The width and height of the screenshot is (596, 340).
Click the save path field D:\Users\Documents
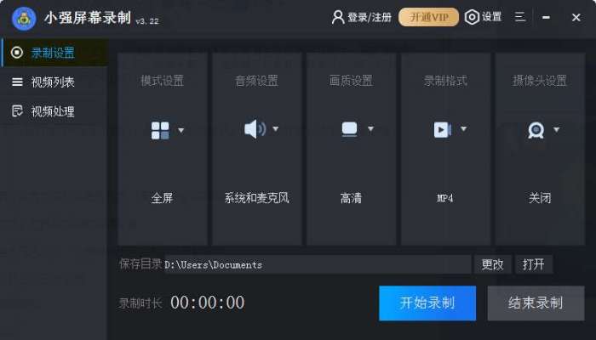click(x=318, y=264)
